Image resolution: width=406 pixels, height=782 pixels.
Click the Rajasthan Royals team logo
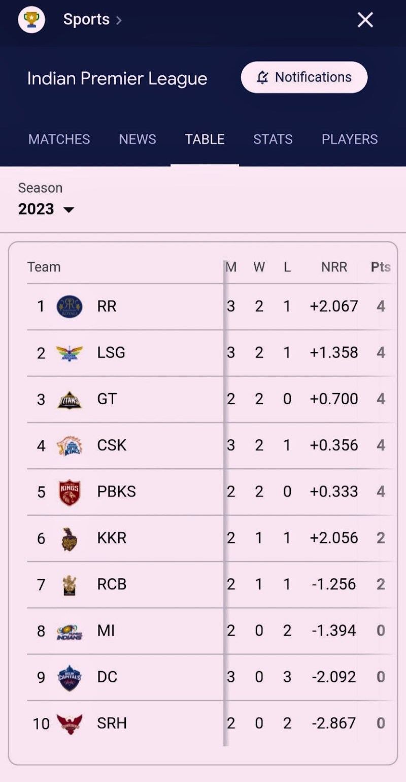pyautogui.click(x=70, y=307)
